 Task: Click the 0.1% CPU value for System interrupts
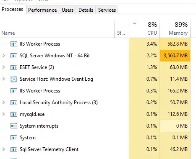point(152,126)
